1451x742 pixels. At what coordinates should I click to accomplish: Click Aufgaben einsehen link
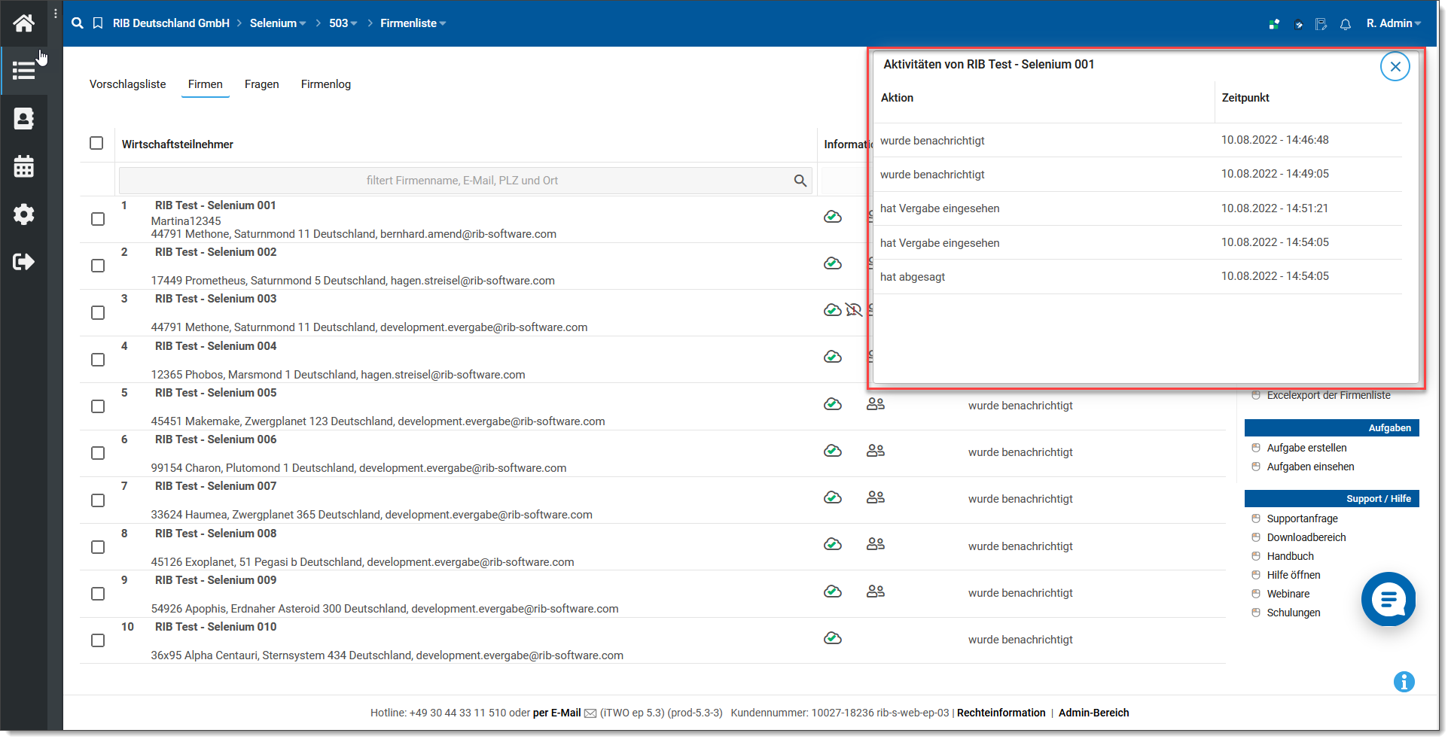[1310, 467]
